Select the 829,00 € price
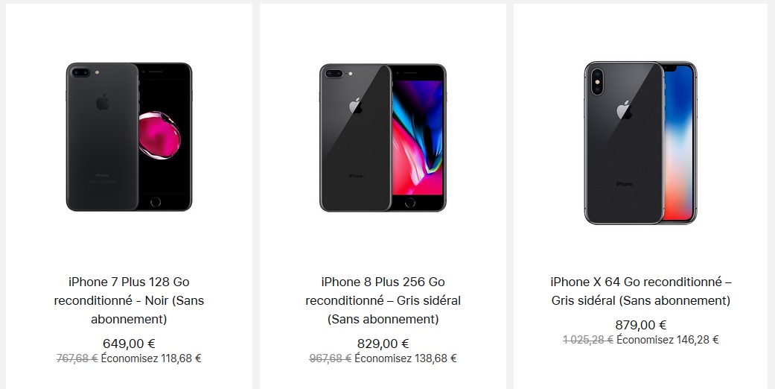 (383, 344)
